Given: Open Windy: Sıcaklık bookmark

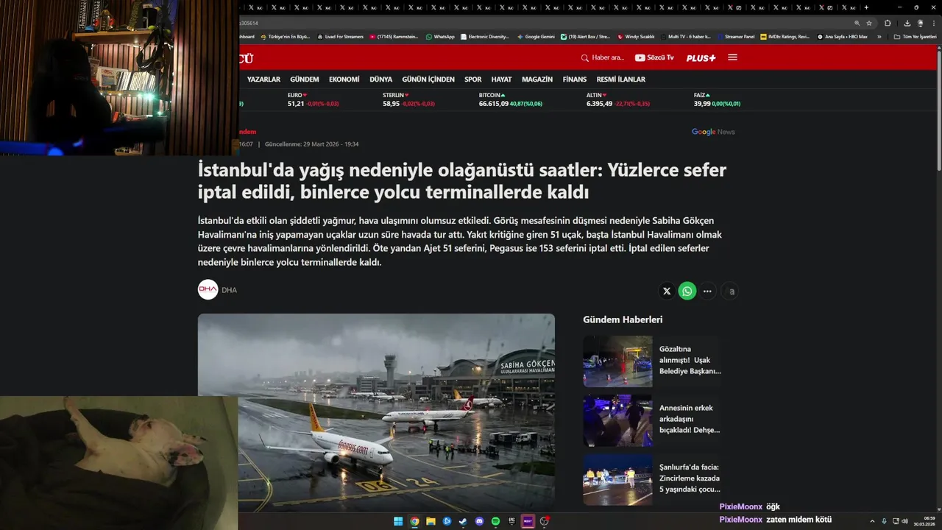Looking at the screenshot, I should pyautogui.click(x=637, y=36).
